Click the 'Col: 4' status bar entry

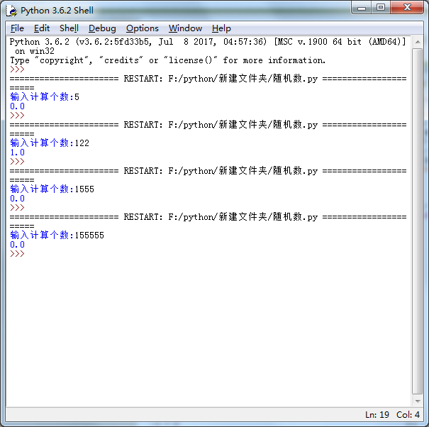click(x=408, y=415)
